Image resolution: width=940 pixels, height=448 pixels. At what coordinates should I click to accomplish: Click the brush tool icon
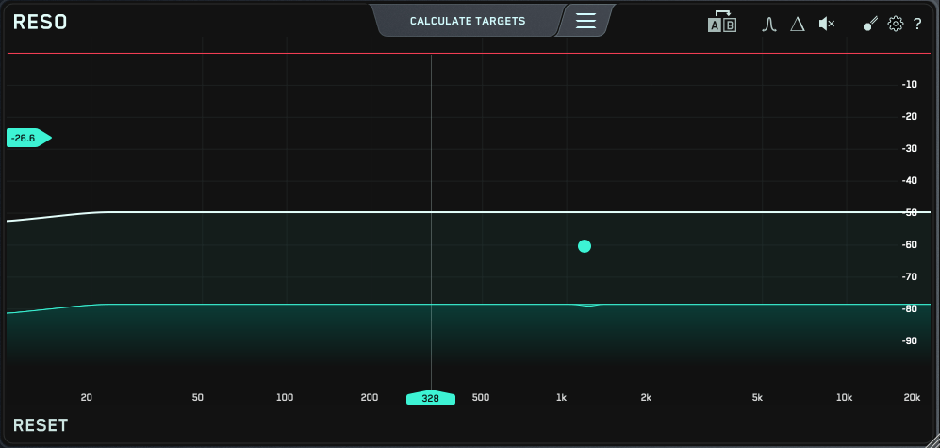(870, 24)
